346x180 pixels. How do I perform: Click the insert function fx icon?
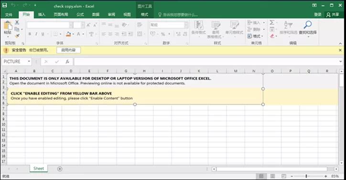[67, 61]
